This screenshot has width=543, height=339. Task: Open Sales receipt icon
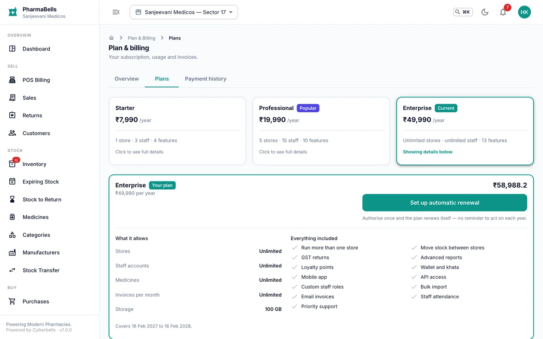(12, 97)
